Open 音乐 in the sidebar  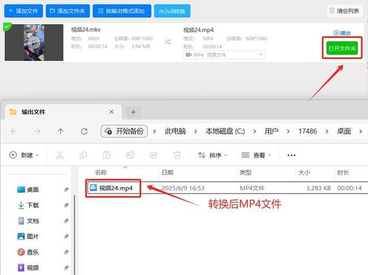point(28,252)
